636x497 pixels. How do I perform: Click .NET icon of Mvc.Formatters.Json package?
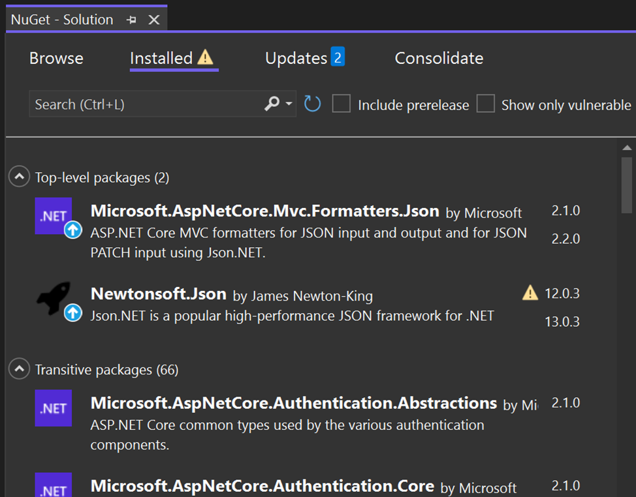[53, 216]
